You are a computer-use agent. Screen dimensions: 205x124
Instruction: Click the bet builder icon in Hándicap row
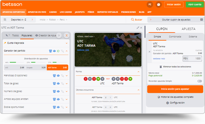click(x=58, y=76)
